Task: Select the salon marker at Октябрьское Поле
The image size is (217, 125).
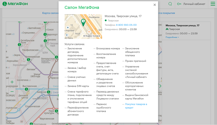Action: click(x=20, y=45)
